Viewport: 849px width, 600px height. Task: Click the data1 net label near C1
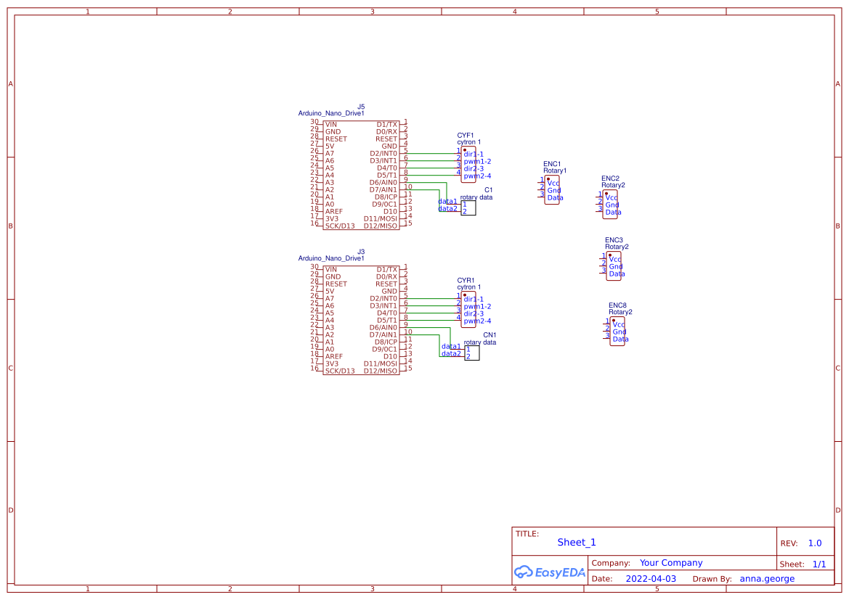pos(447,203)
